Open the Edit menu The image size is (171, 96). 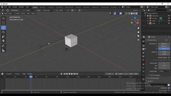(x=10, y=7)
